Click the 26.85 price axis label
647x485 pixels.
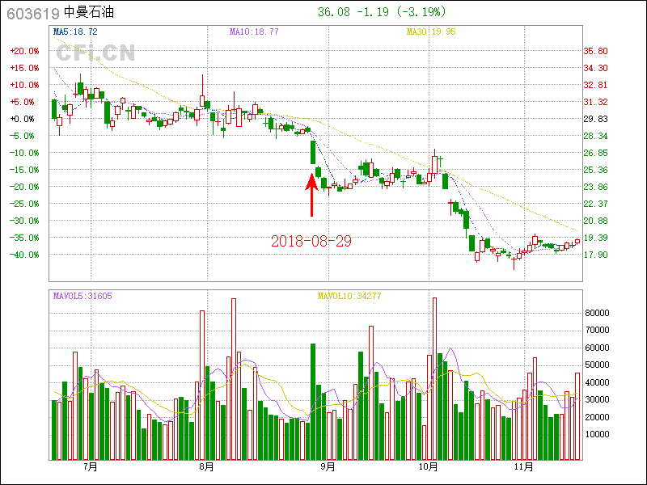596,153
